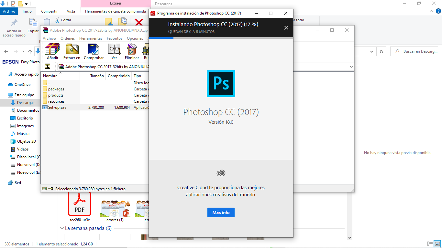The width and height of the screenshot is (442, 248).
Task: Click the Copiar icon in Explorer ribbon
Action: (33, 23)
